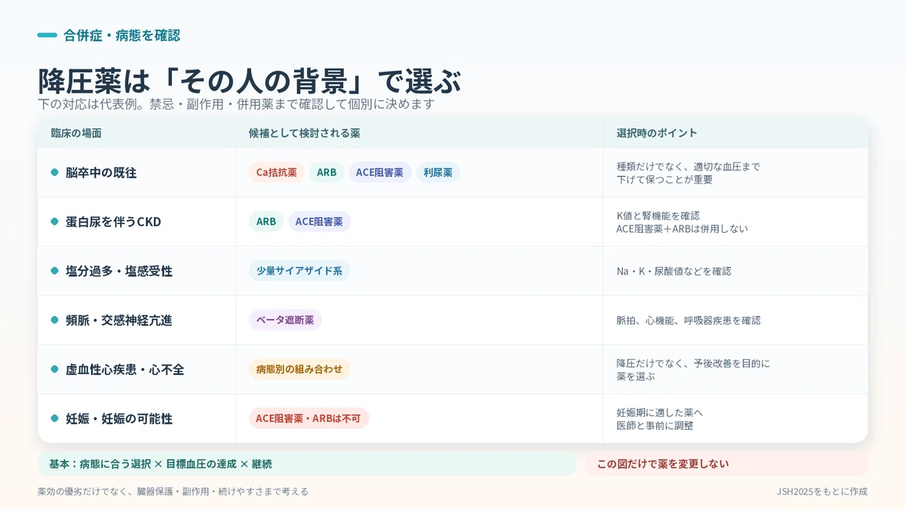Click the teal bullet dot beside 塩分過多・塩感受性
Screen dimensions: 905x509
click(x=54, y=271)
